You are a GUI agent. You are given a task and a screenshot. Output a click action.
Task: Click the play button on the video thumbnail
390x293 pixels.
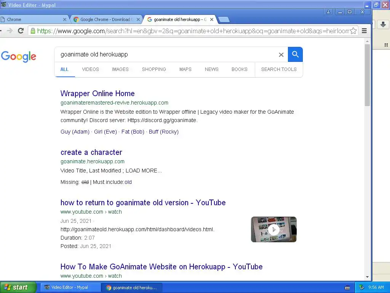pos(273,229)
